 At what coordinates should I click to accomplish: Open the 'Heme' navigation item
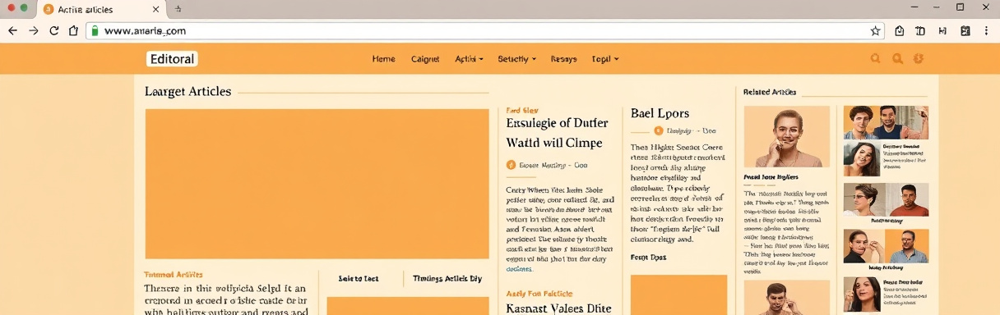point(383,59)
